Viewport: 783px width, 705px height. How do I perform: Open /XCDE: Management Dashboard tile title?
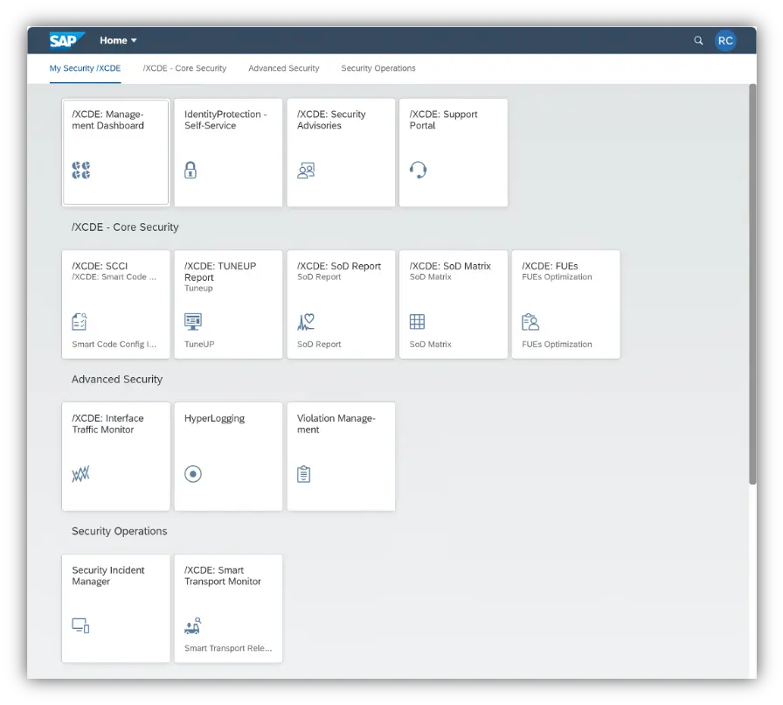click(107, 120)
